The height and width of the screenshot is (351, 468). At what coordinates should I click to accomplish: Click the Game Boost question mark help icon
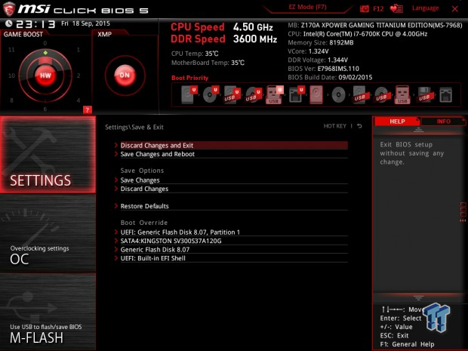tap(87, 110)
